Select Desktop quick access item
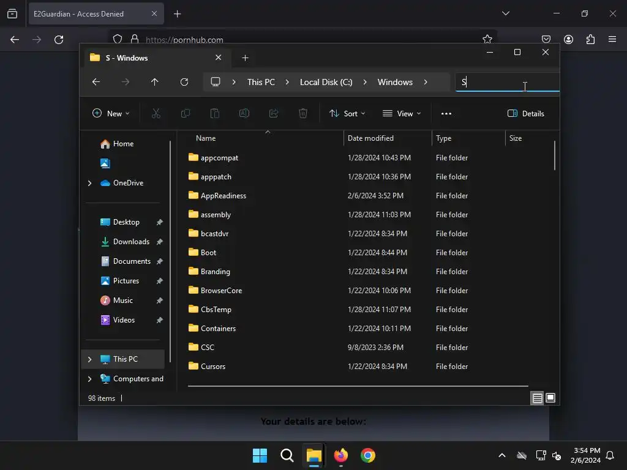The height and width of the screenshot is (470, 627). click(x=126, y=222)
